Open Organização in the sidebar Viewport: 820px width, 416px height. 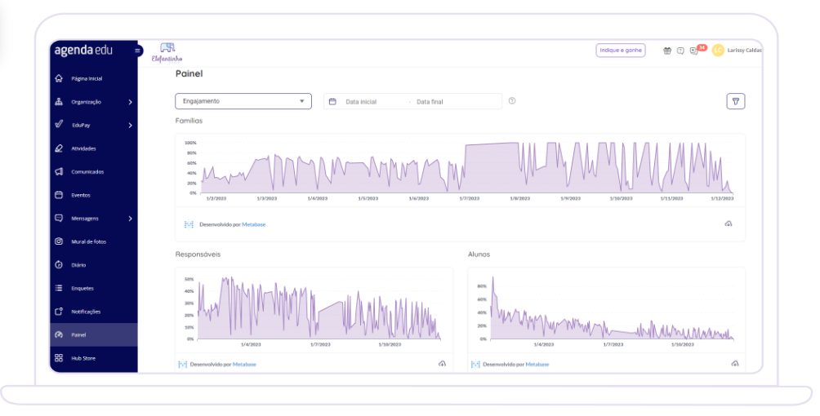[x=94, y=102]
